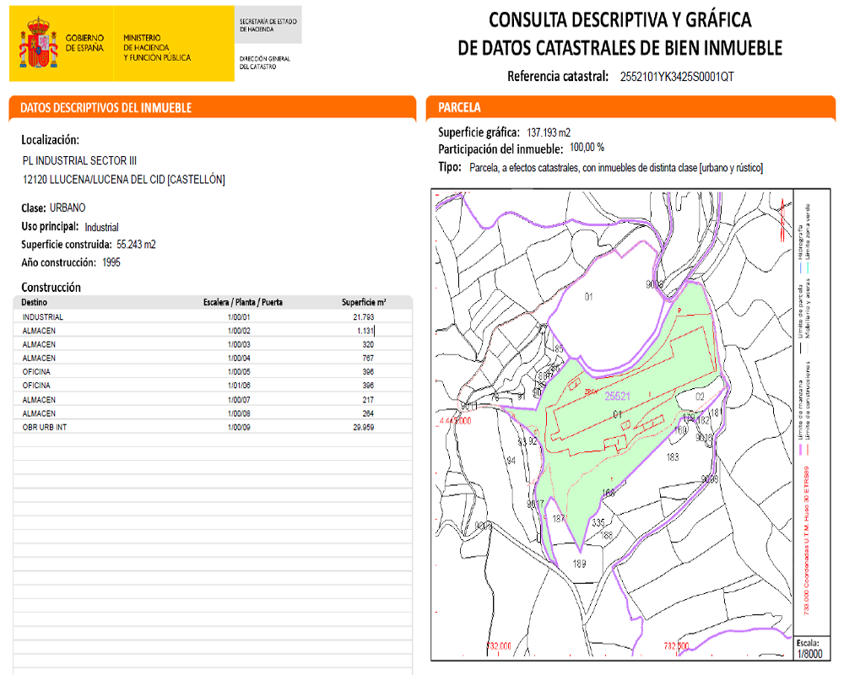Click the Spanish coat of arms emblem

(x=38, y=43)
